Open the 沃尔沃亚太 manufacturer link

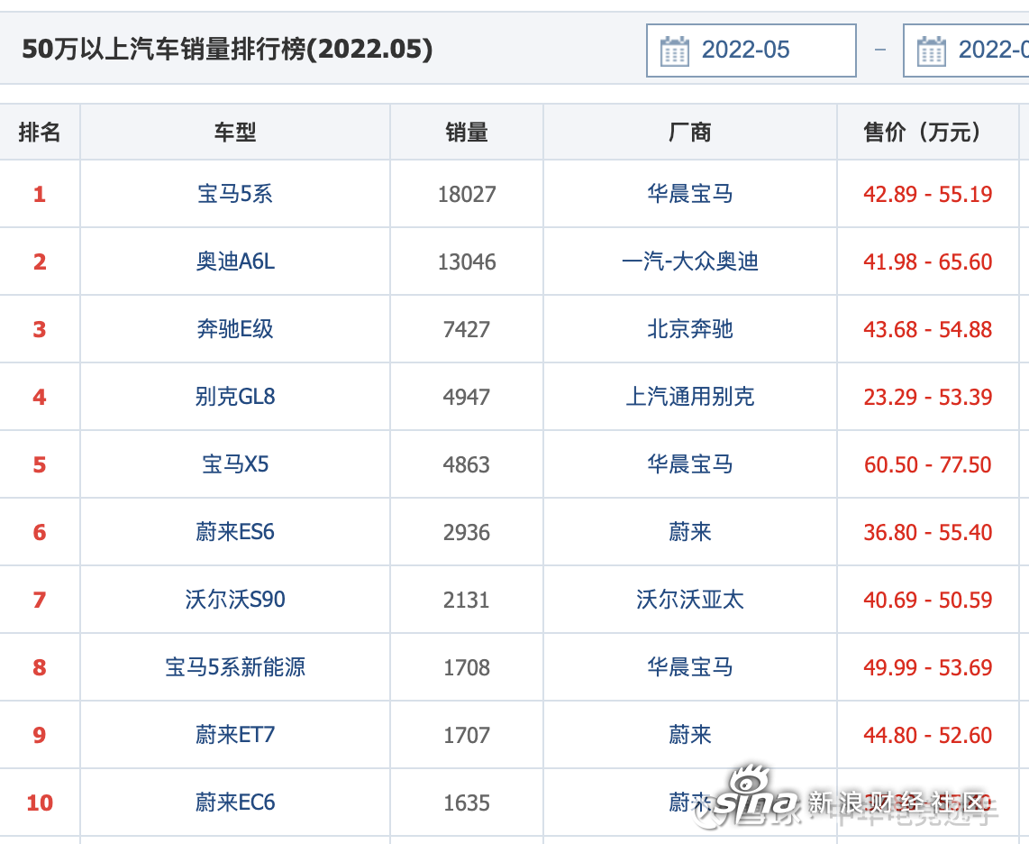coord(689,600)
